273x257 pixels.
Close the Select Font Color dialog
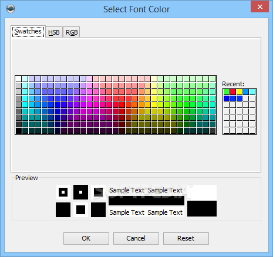pos(259,6)
